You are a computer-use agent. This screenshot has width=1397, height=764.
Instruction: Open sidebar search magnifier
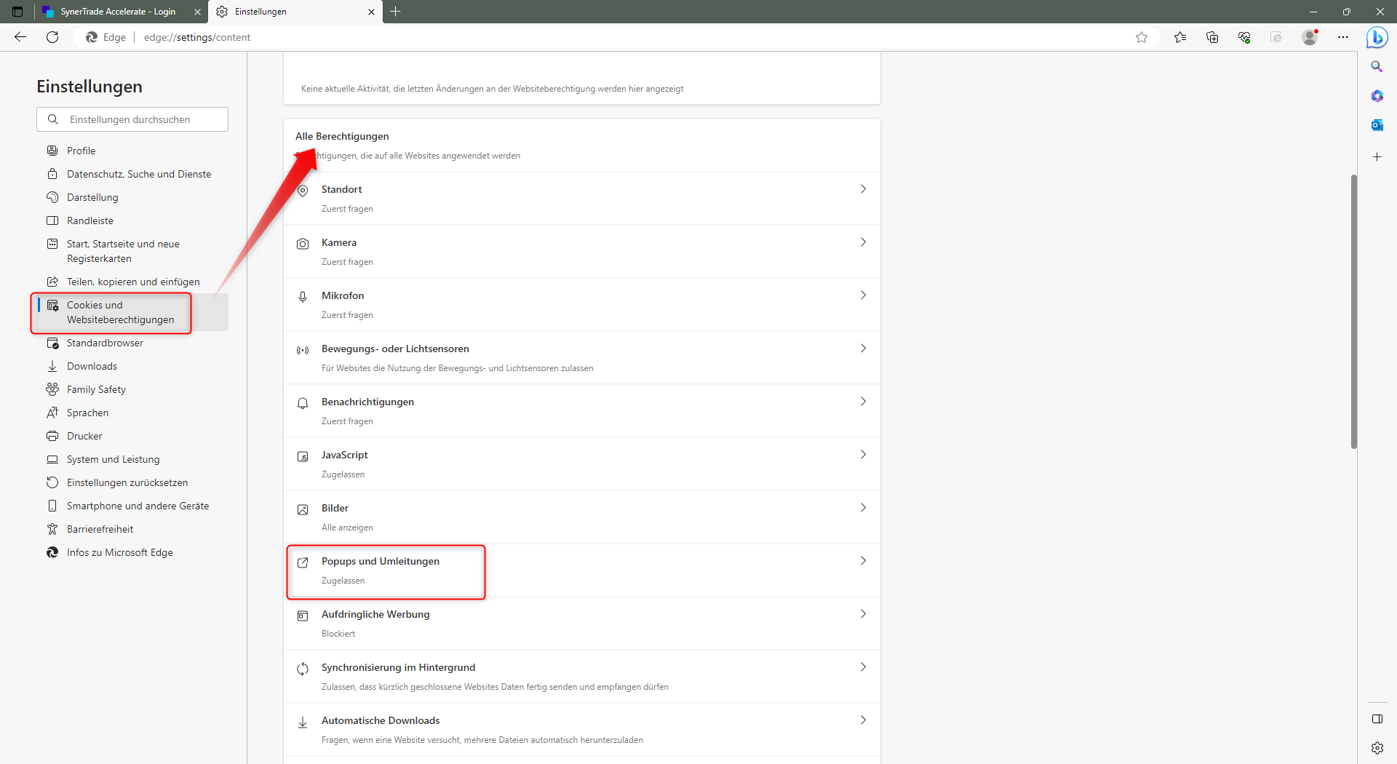tap(1377, 67)
